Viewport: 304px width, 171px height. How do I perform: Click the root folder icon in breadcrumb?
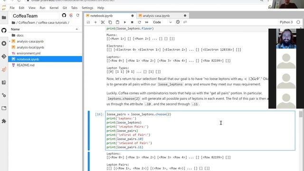tap(13, 23)
